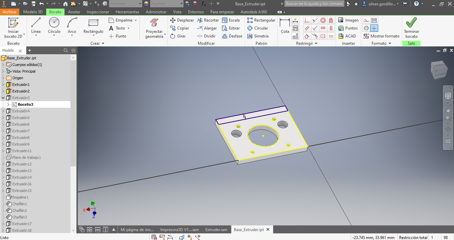The height and width of the screenshot is (240, 454).
Task: Click the save icon in quick access toolbar
Action: (34, 4)
